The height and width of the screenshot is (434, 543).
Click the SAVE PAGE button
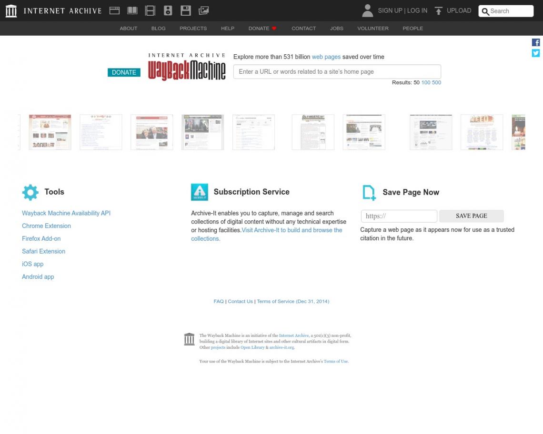[x=472, y=216]
